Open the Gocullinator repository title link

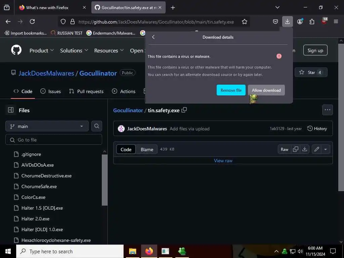coord(98,73)
